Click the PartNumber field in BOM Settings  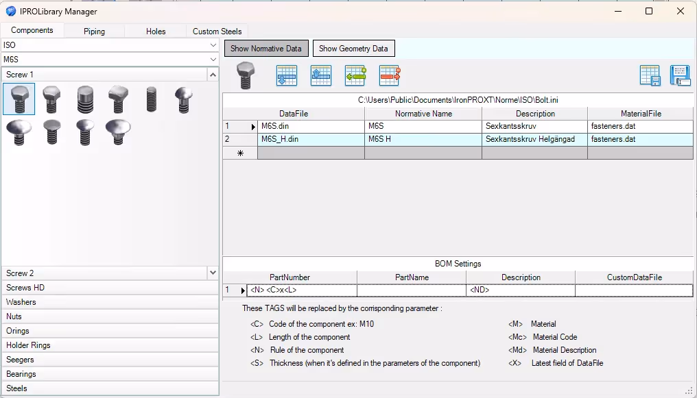coord(302,290)
